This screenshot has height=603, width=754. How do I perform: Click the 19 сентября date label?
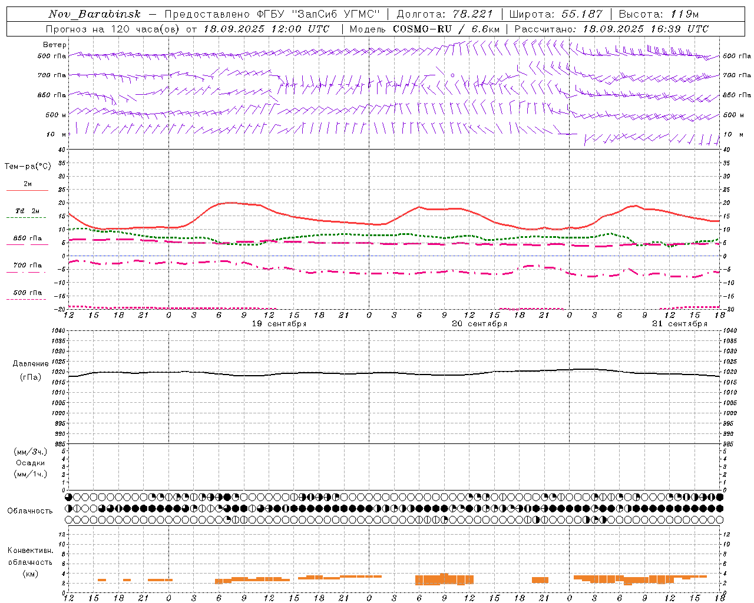(x=279, y=324)
